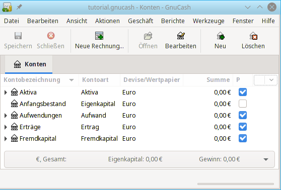Pin the window with the pushpin icon
The height and width of the screenshot is (190, 281).
[x=19, y=7]
